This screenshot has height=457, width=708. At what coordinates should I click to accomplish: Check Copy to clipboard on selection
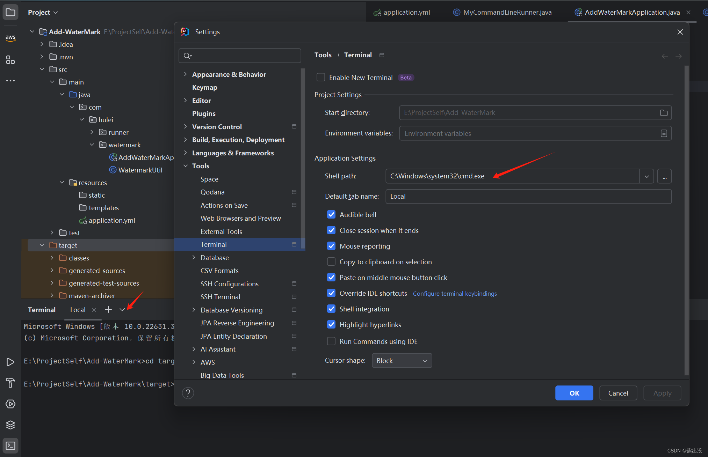pos(331,262)
